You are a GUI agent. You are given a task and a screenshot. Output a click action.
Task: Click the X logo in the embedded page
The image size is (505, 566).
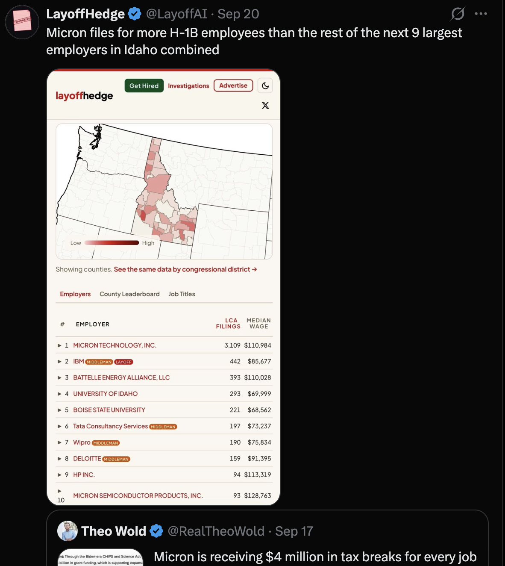point(265,105)
